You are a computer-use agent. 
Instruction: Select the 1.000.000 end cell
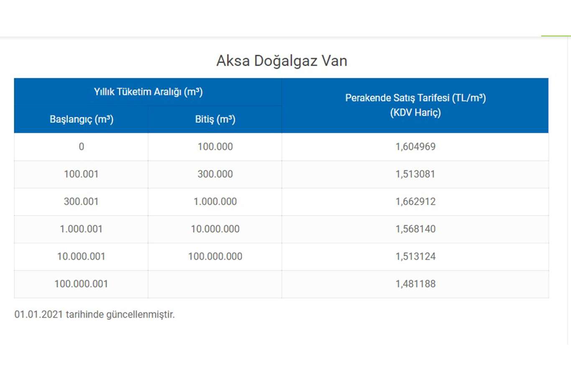(x=215, y=202)
